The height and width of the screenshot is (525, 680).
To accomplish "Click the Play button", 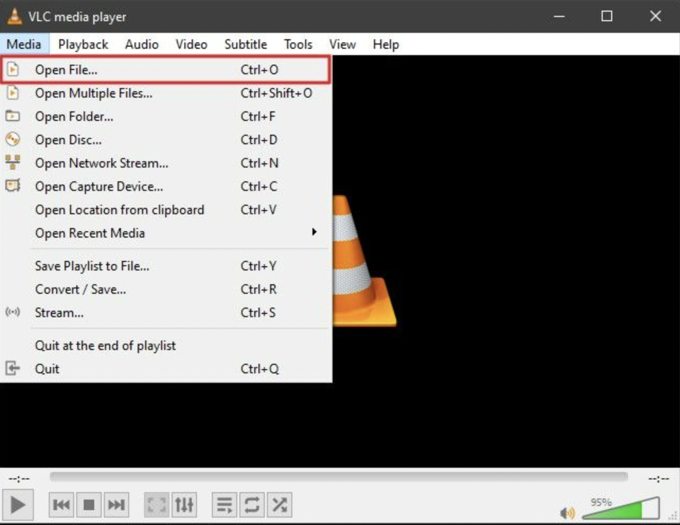I will click(17, 505).
